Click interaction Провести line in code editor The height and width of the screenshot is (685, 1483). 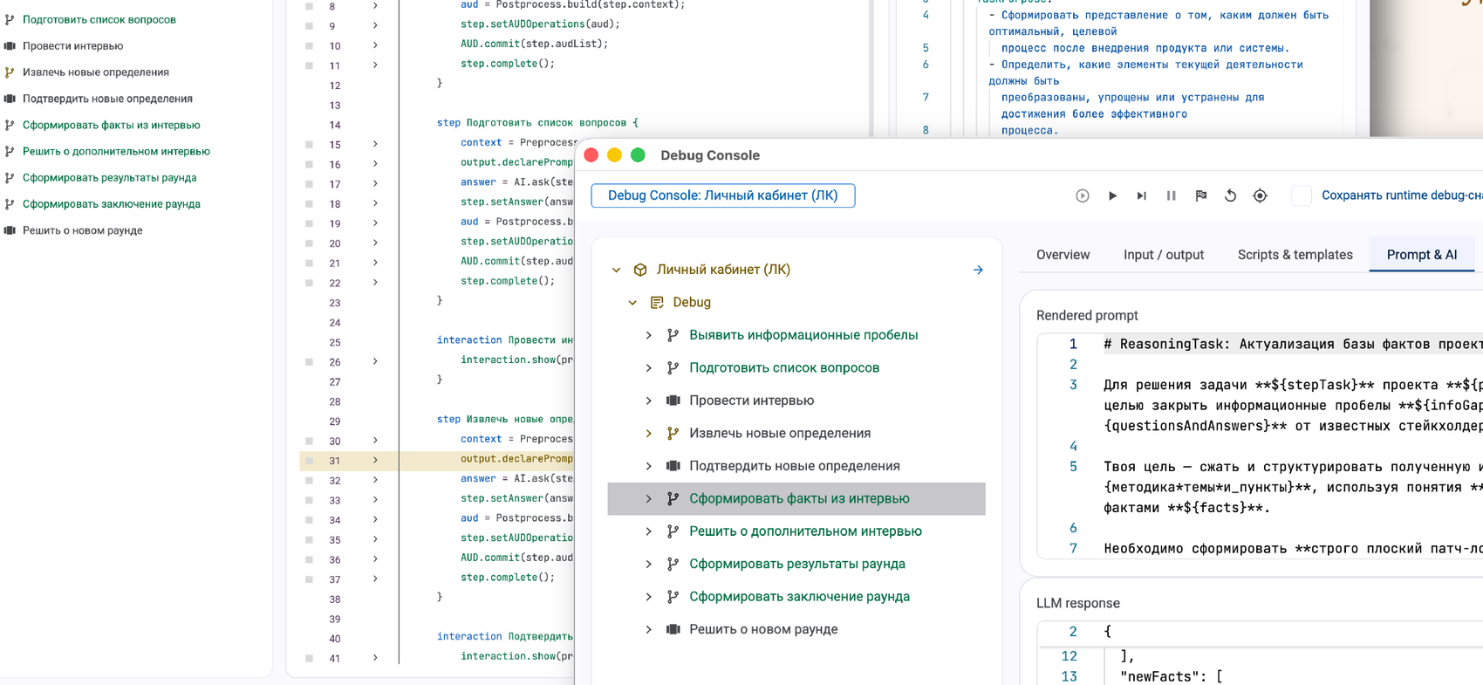pyautogui.click(x=505, y=340)
